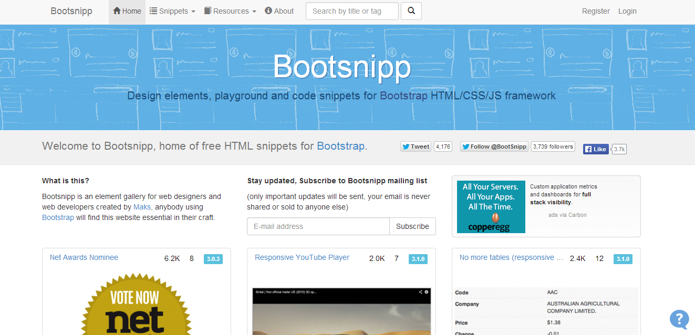The height and width of the screenshot is (335, 695).
Task: Click the 3.1.0 badge on No more tables
Action: 623,259
